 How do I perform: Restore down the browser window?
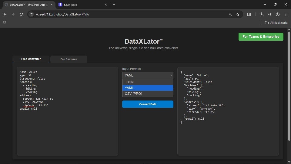tap(275, 5)
